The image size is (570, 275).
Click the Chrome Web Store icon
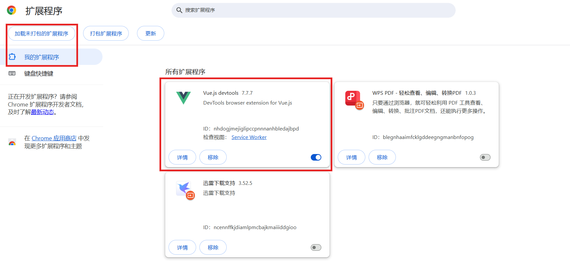pyautogui.click(x=12, y=142)
